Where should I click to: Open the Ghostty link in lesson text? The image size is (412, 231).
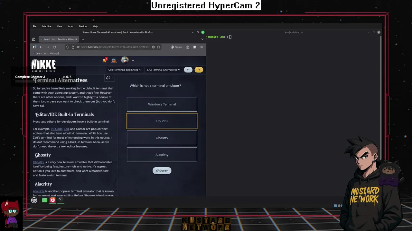[x=38, y=162]
